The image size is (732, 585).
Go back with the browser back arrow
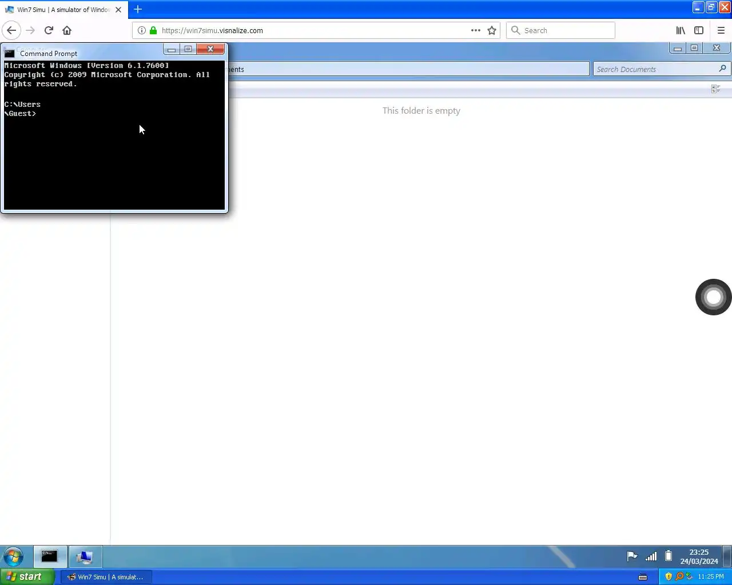[11, 30]
